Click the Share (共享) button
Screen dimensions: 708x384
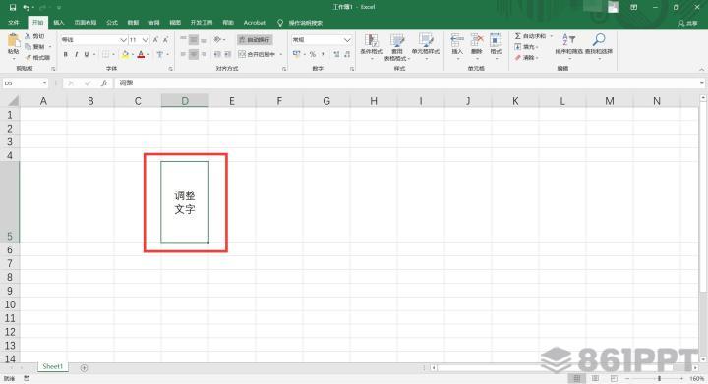[x=687, y=23]
